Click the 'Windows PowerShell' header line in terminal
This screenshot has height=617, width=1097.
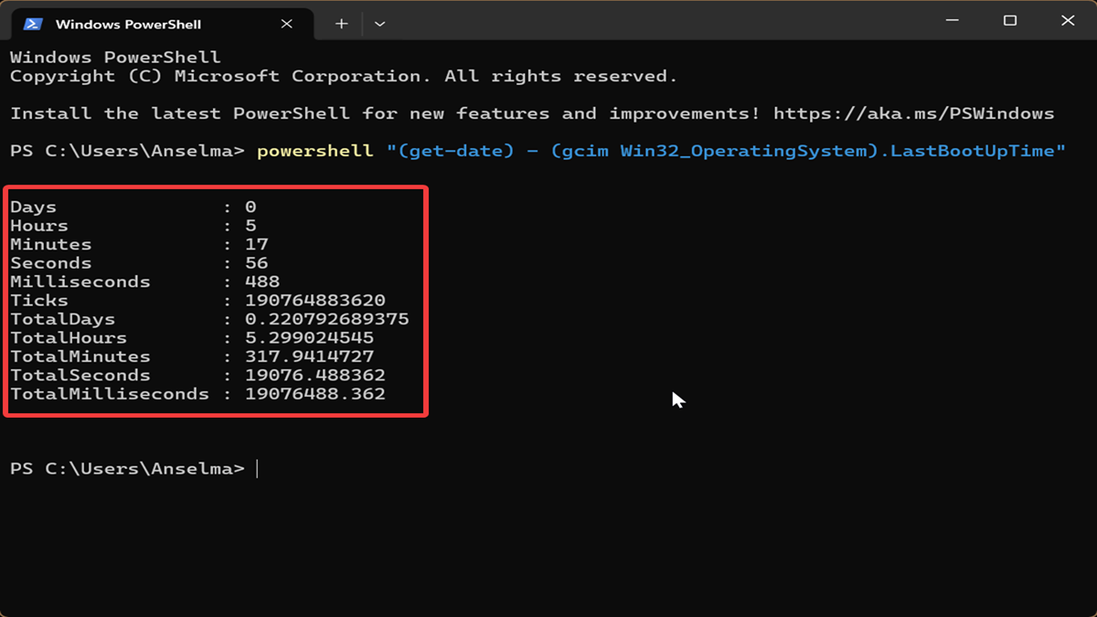click(x=115, y=58)
